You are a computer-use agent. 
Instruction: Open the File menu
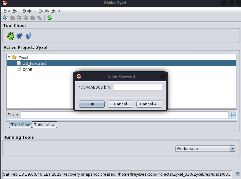pos(7,11)
